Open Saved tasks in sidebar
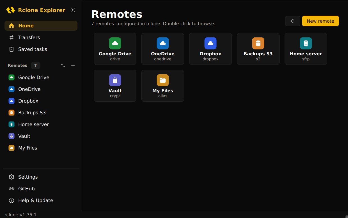Image resolution: width=348 pixels, height=218 pixels. click(x=41, y=49)
